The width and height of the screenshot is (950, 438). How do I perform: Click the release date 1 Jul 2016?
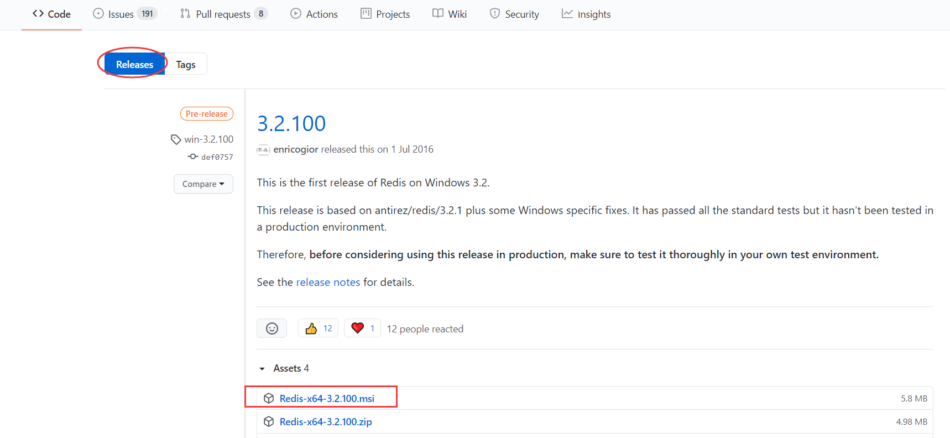click(413, 149)
